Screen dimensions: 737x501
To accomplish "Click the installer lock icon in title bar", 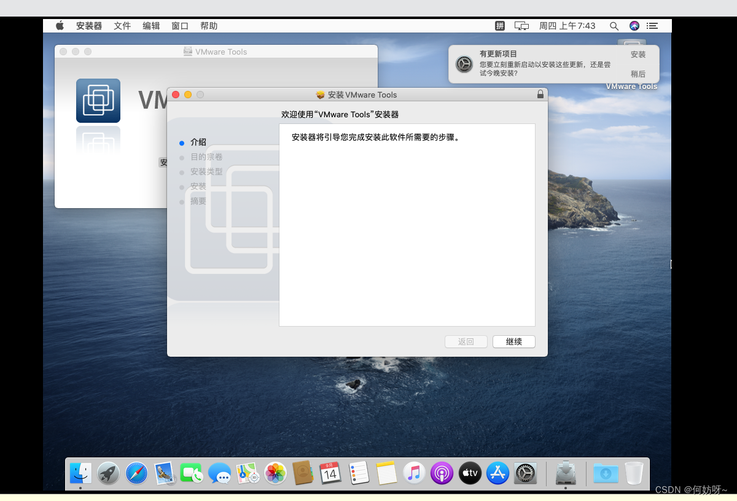I will pos(540,95).
